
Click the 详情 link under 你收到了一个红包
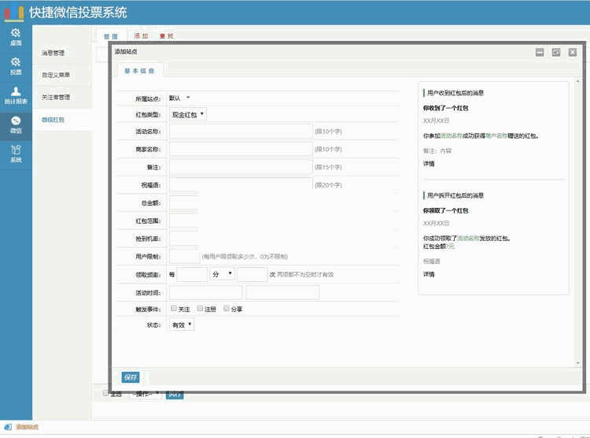pyautogui.click(x=429, y=164)
